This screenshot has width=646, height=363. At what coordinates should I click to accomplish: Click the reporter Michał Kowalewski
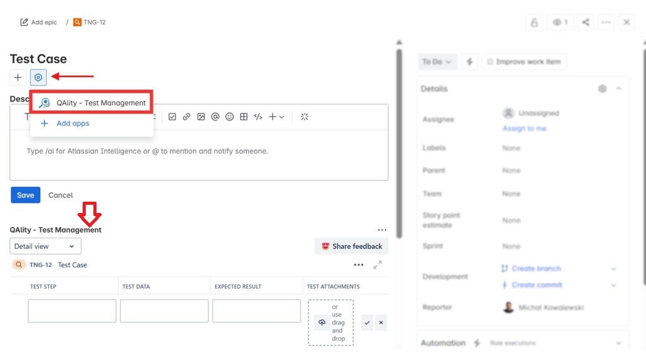pos(543,308)
